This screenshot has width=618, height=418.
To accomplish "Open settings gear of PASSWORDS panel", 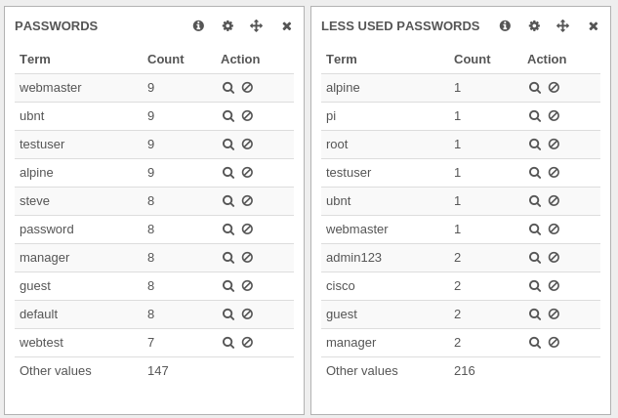I will pyautogui.click(x=227, y=26).
